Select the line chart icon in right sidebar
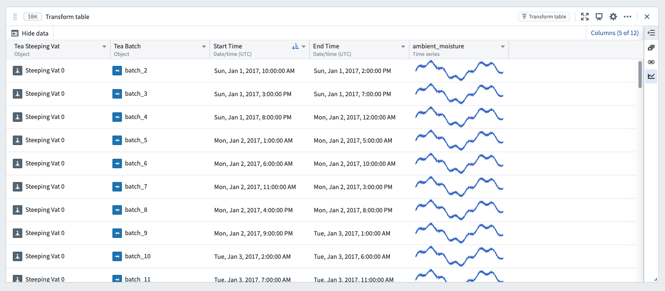The width and height of the screenshot is (665, 291). [x=651, y=76]
